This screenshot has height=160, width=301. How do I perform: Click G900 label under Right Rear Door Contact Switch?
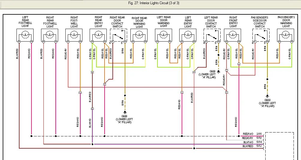coord(124,116)
